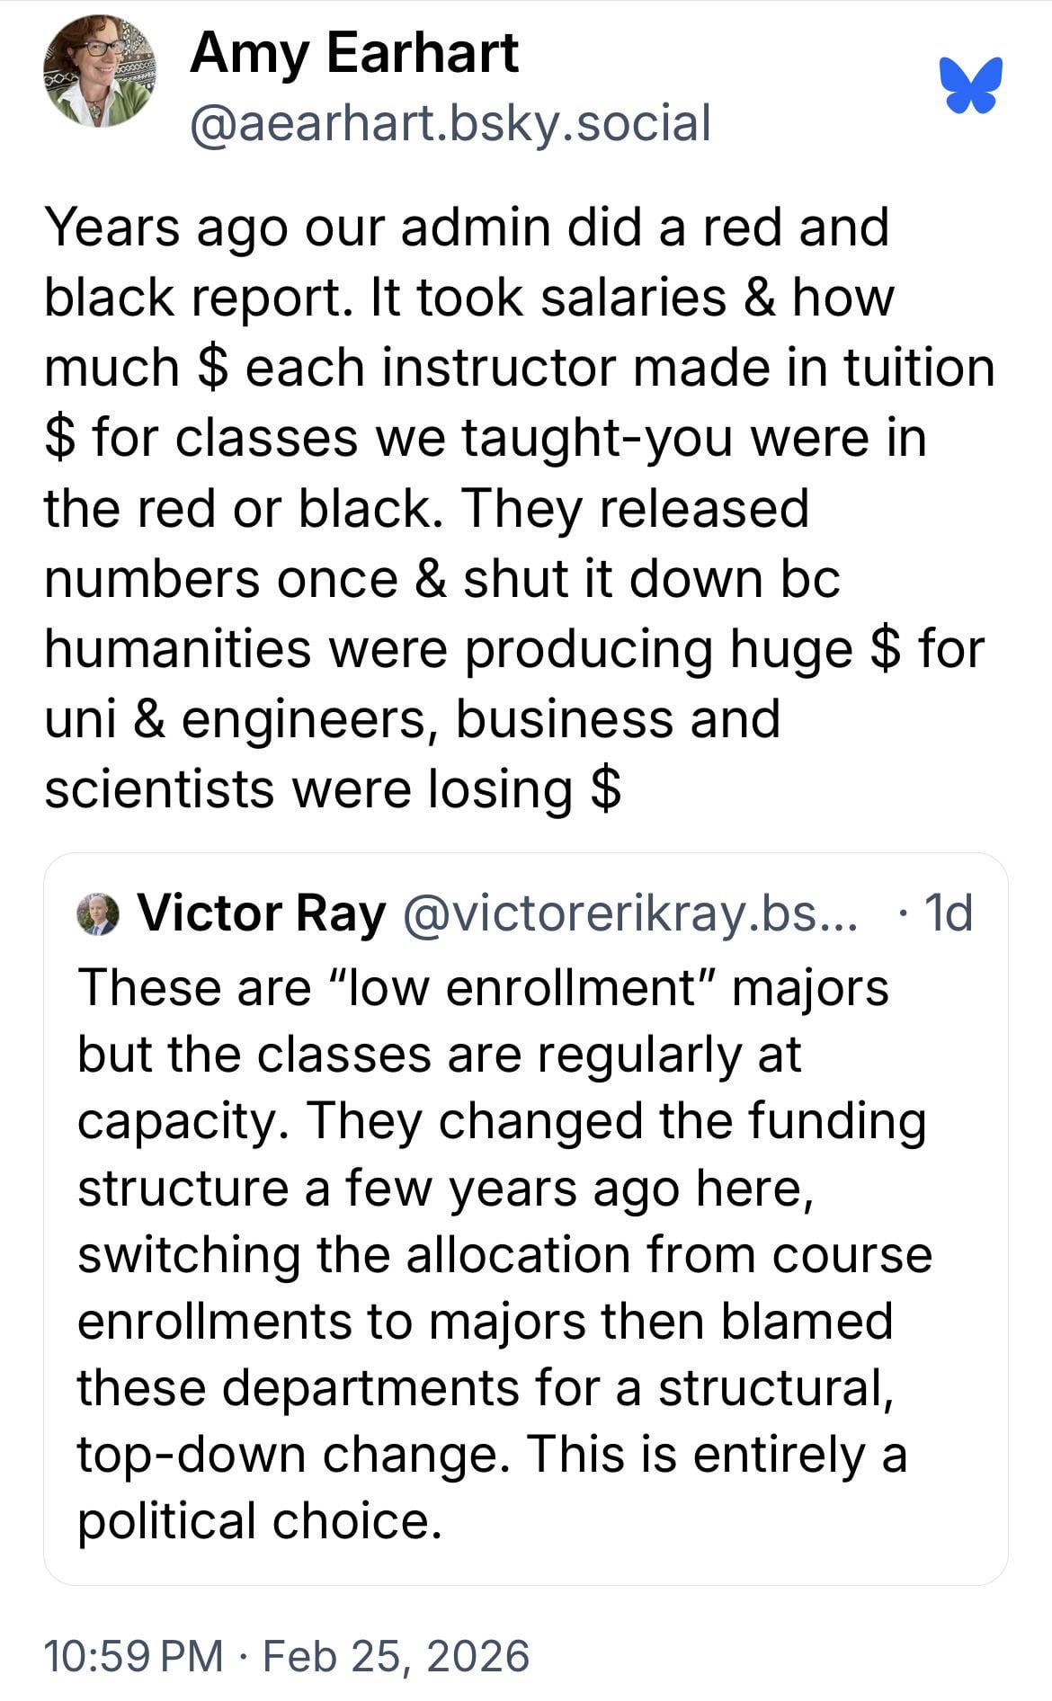Screen dimensions: 1052x1701
Task: Click the 'switching the allocation from course' line
Action: point(504,1255)
